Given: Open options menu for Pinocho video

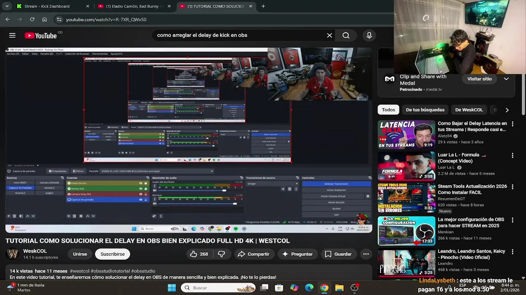Looking at the screenshot, I should [x=512, y=252].
